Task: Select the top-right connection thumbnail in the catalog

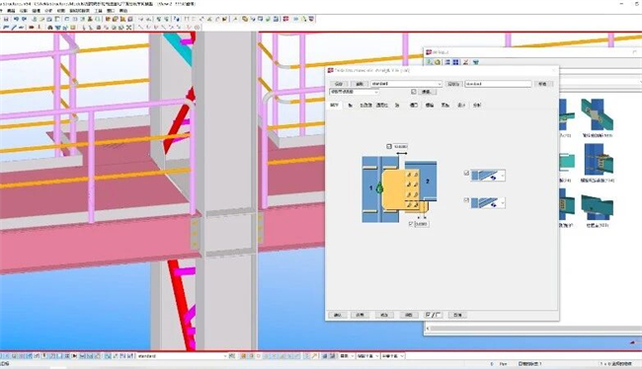Action: tap(597, 114)
